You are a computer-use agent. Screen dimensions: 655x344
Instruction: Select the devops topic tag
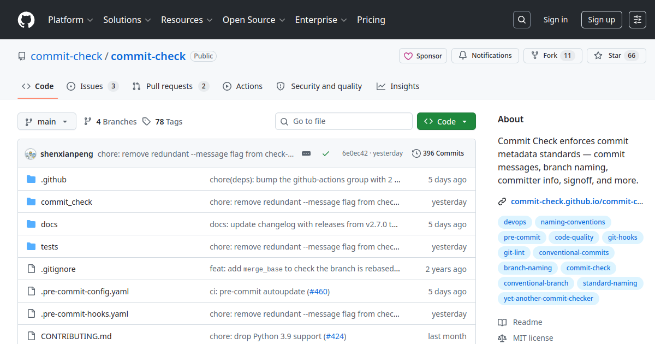click(515, 222)
